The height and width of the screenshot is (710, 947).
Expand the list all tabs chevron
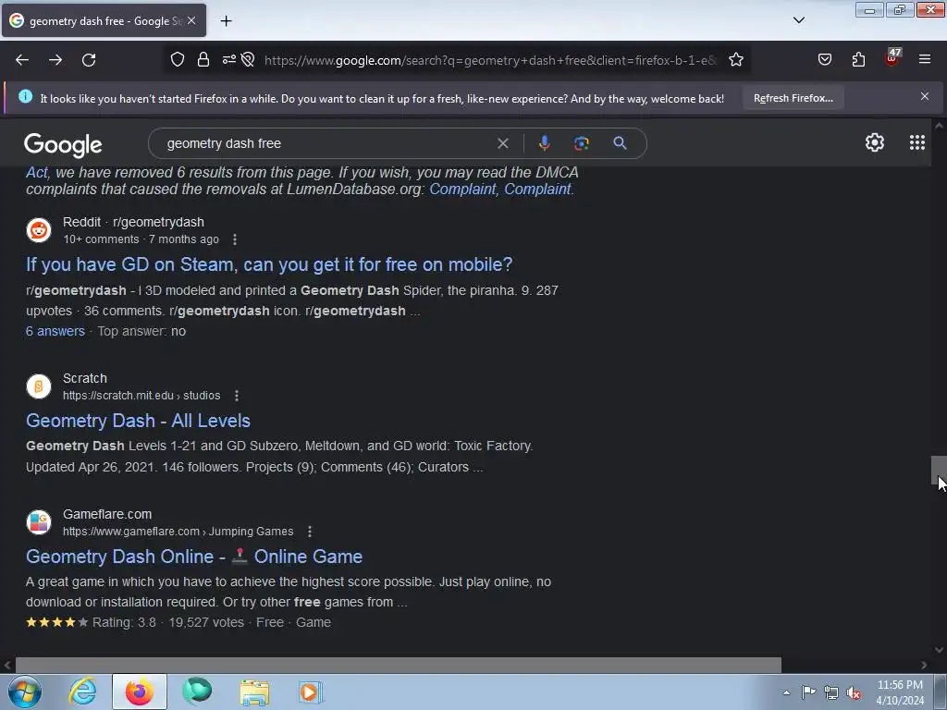click(799, 20)
